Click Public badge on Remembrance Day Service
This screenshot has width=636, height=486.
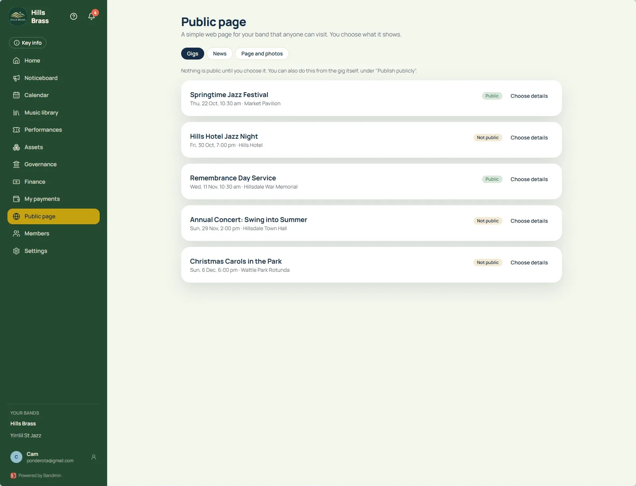(x=492, y=179)
